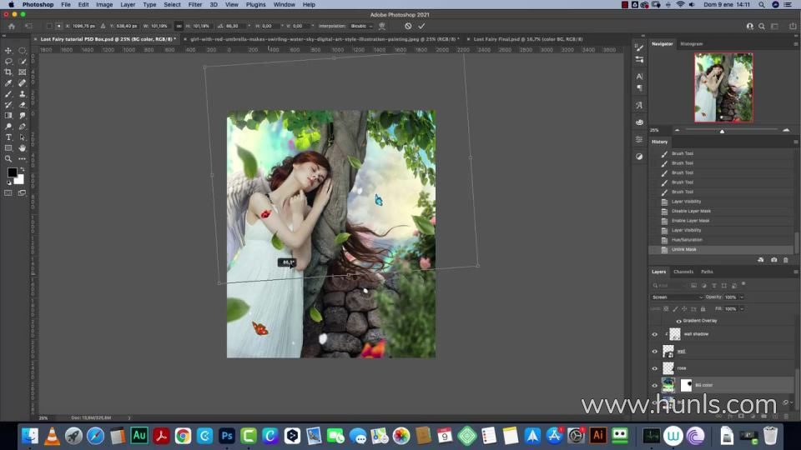Screen dimensions: 801x450
Task: Select the Rectangle shape tool
Action: click(8, 148)
